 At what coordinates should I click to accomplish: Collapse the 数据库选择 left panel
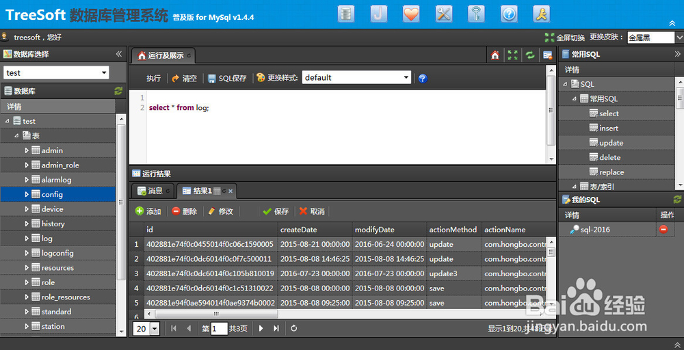click(x=118, y=54)
